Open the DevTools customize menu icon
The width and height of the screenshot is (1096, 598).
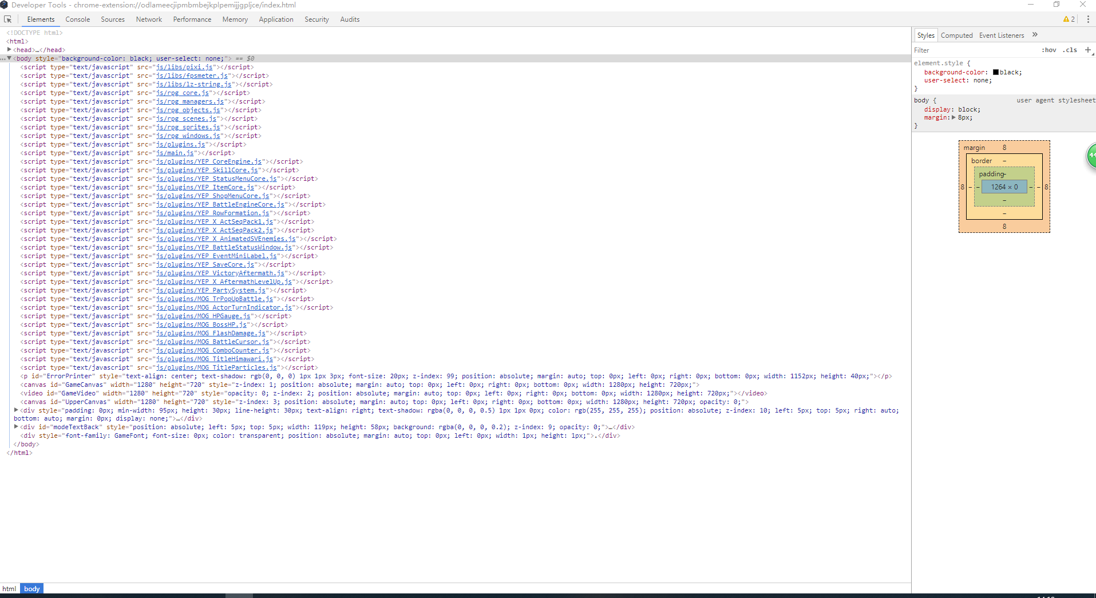pyautogui.click(x=1088, y=19)
